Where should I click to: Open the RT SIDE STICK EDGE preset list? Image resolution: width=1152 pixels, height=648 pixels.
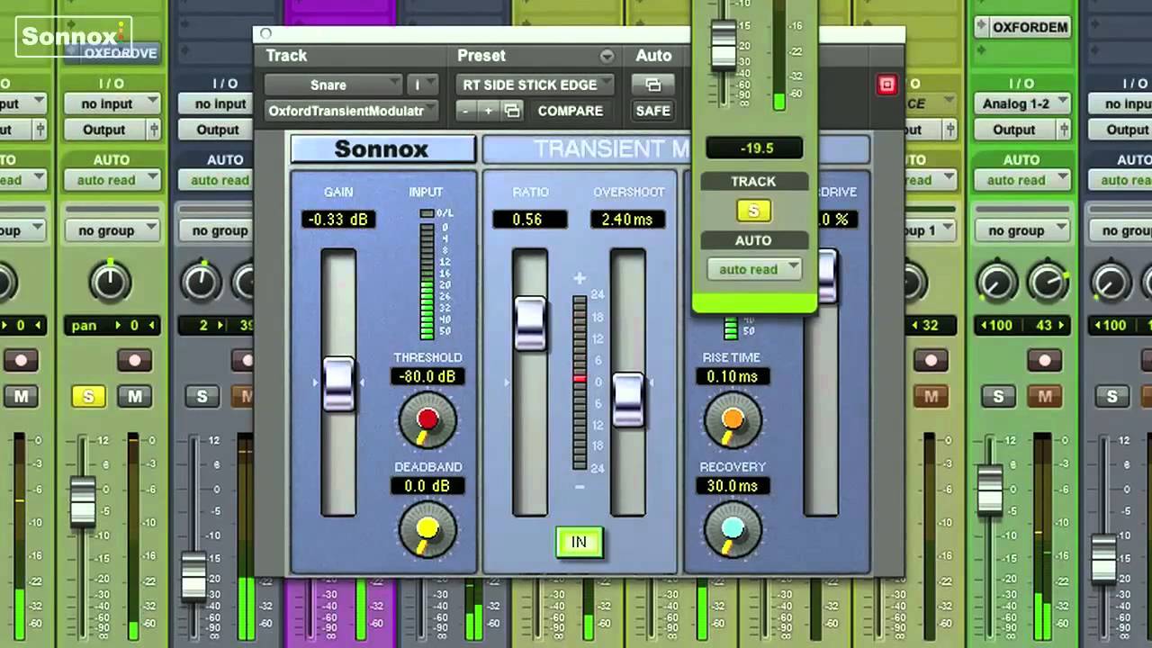pos(535,85)
